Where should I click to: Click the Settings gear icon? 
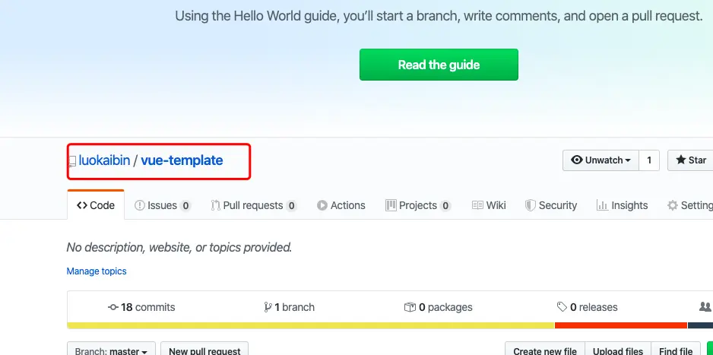tap(672, 205)
